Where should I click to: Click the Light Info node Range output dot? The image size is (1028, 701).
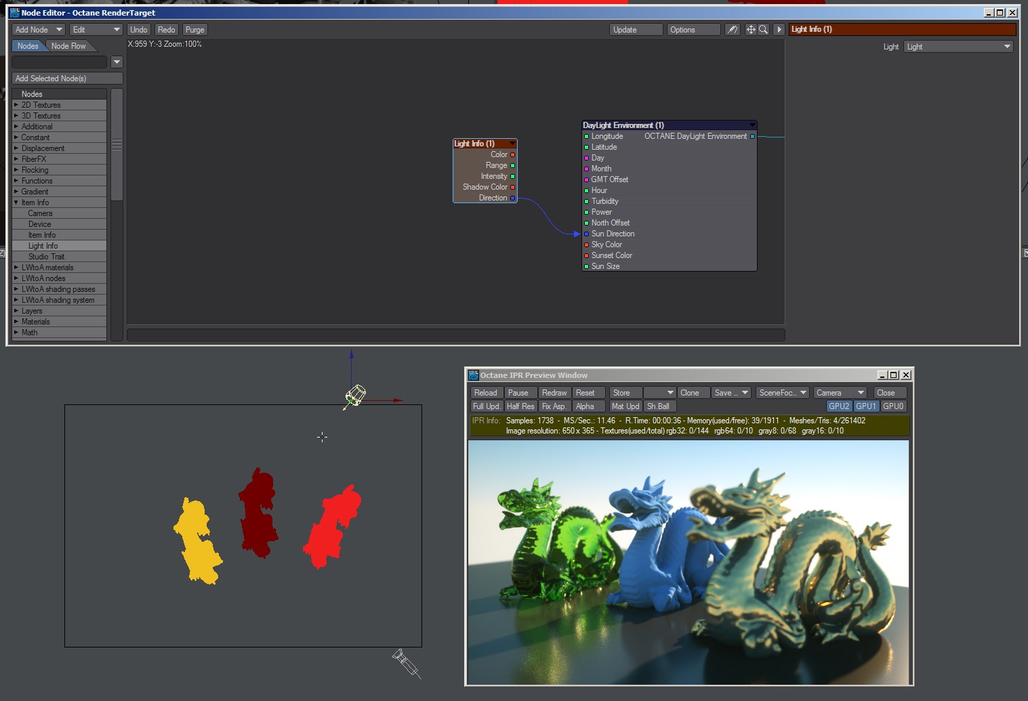[513, 166]
